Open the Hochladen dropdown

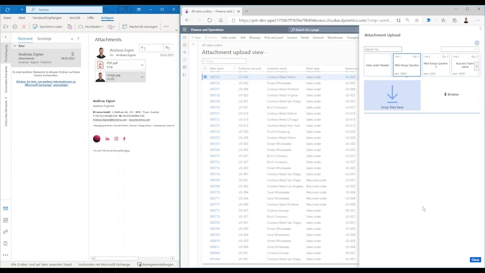click(91, 27)
